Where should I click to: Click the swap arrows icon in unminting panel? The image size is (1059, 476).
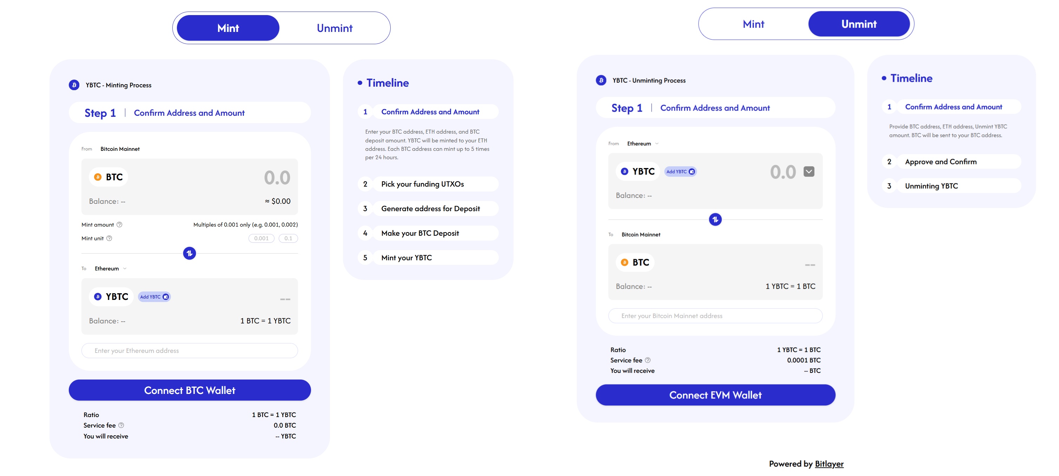tap(715, 220)
